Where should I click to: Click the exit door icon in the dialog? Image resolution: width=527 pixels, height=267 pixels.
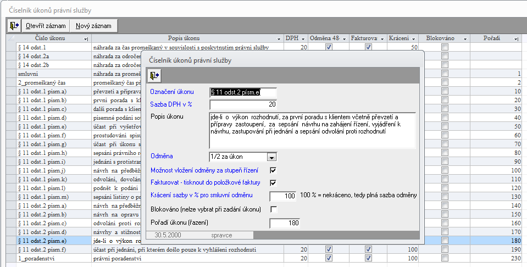(154, 76)
